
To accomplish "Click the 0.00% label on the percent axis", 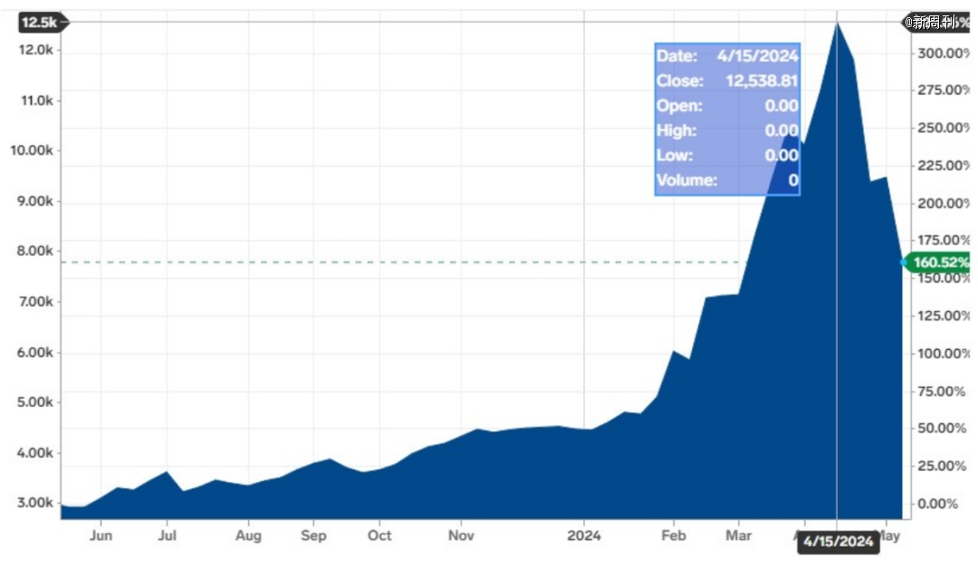I will pos(944,503).
